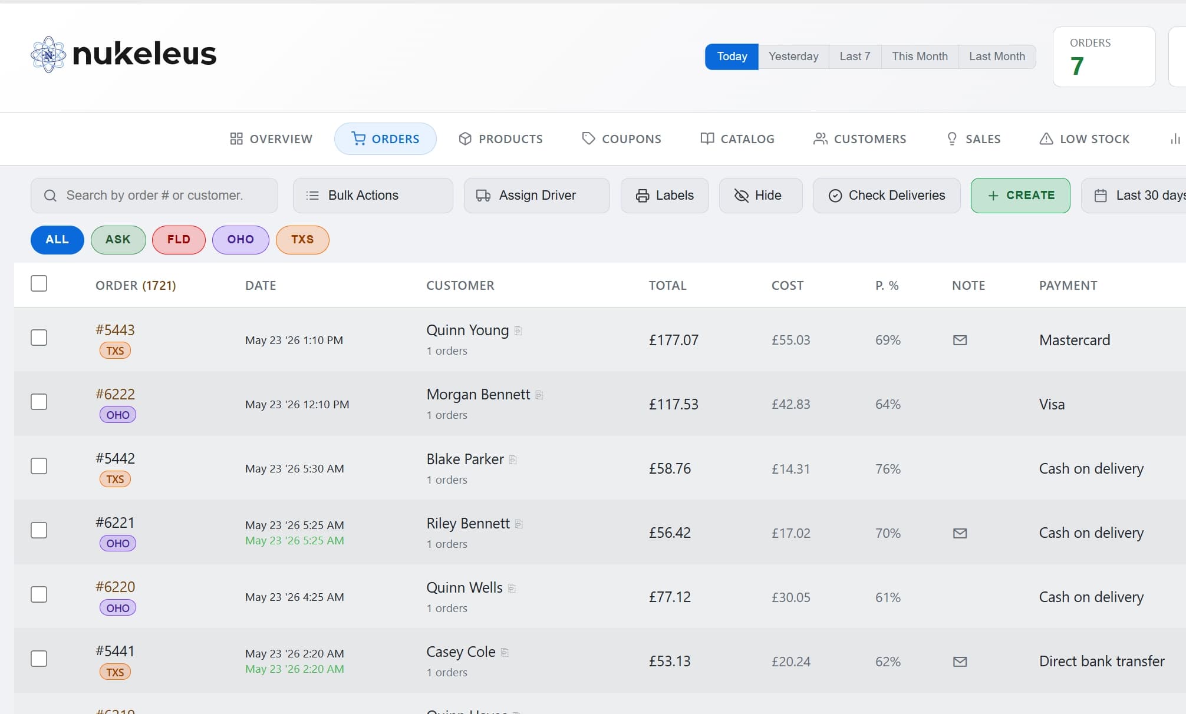Switch to the Sales tab
1186x714 pixels.
tap(973, 139)
